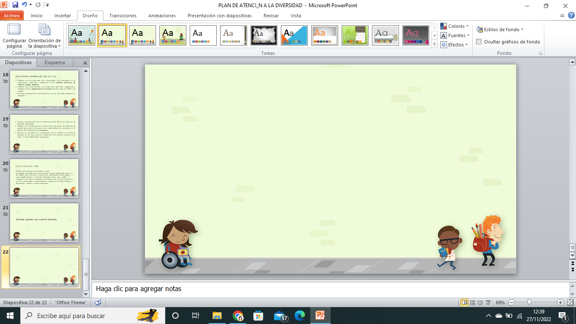Click the zoom slider handle
Image resolution: width=576 pixels, height=324 pixels.
pos(529,302)
